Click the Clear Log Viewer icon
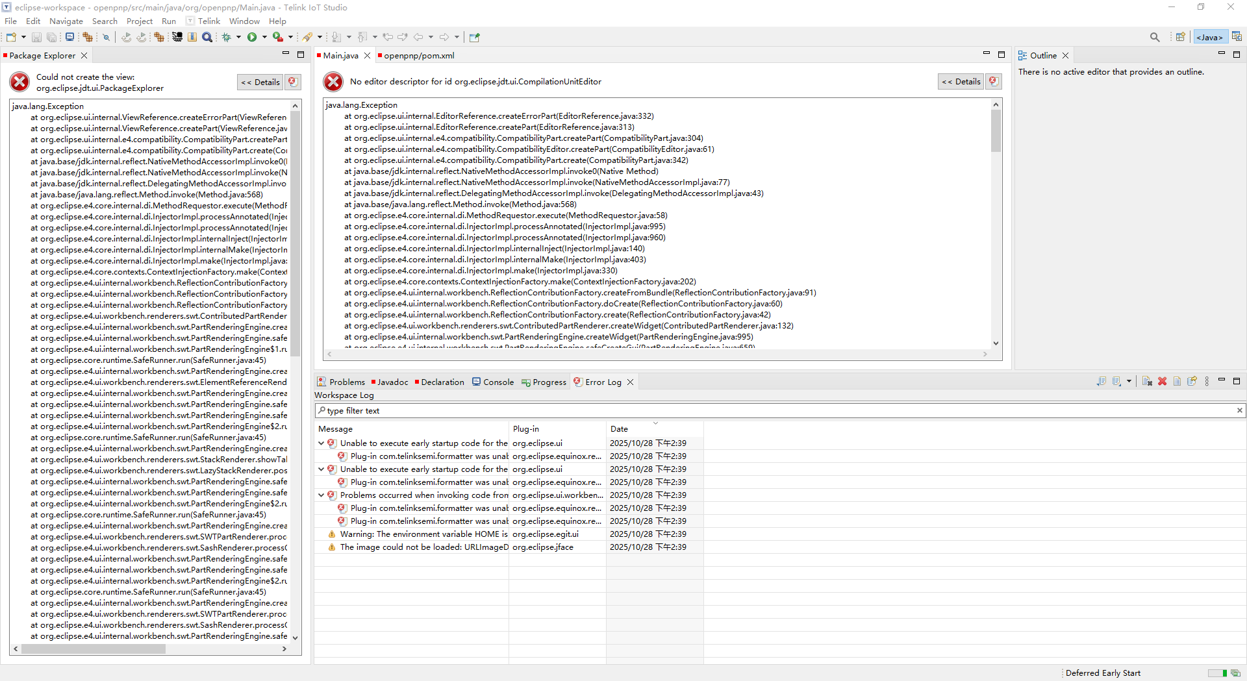 (1147, 382)
